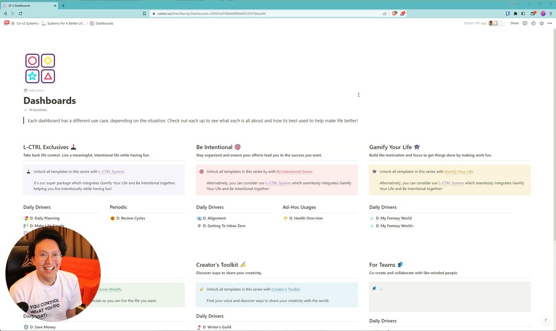This screenshot has height=331, width=556.
Task: Click the Periodic subheading
Action: click(x=118, y=207)
